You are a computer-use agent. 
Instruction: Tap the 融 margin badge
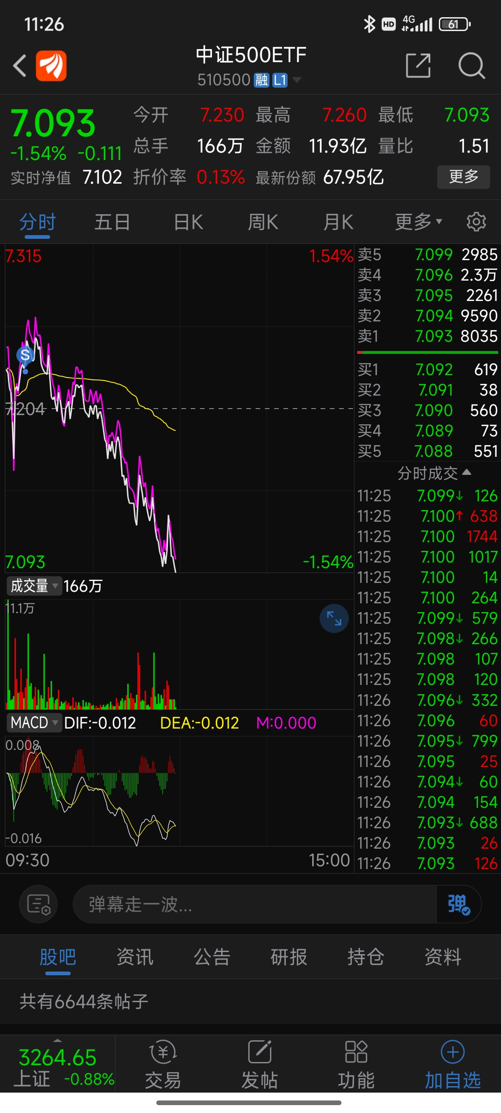coord(262,80)
